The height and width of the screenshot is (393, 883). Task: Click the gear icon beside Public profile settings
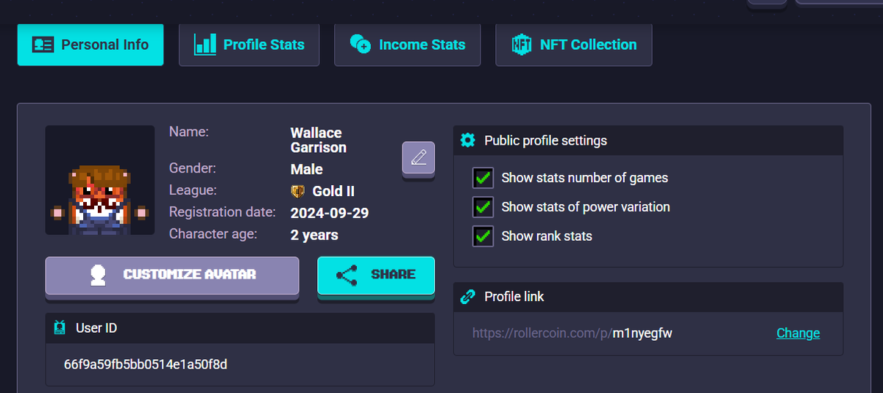pos(467,140)
